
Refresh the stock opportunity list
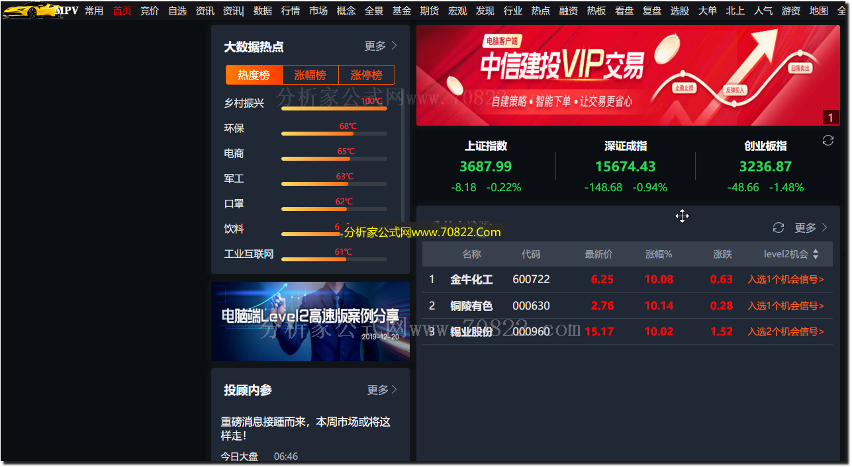tap(779, 228)
